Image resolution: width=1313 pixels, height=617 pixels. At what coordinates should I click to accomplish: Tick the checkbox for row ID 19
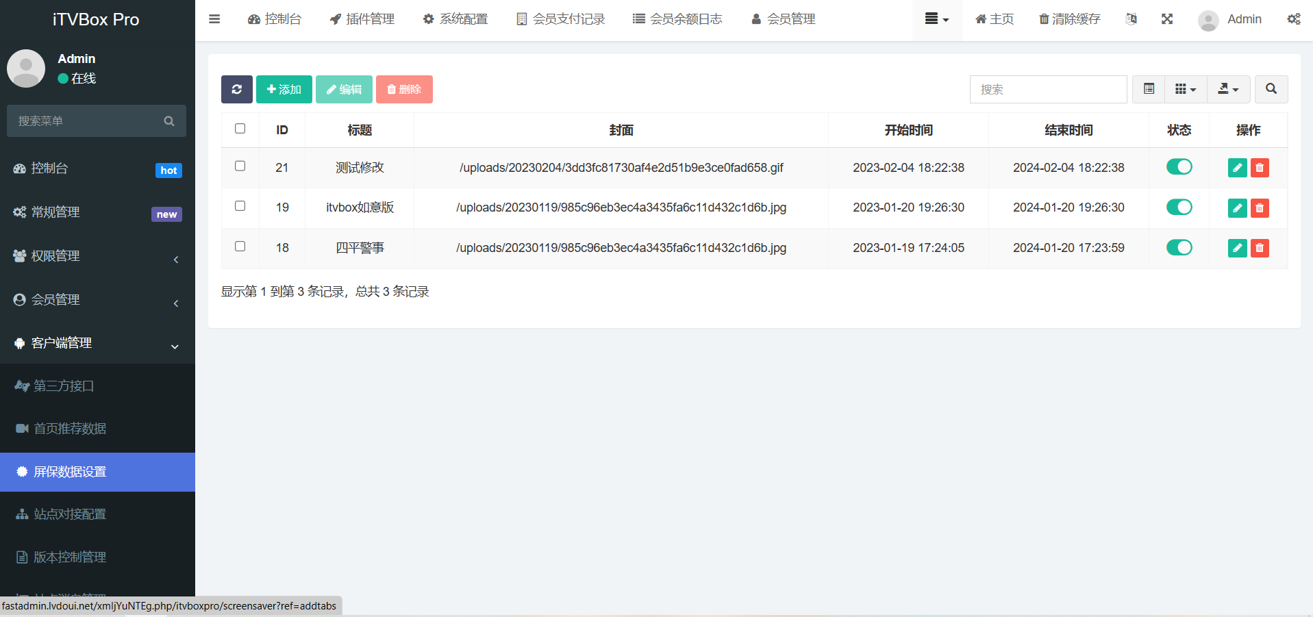tap(240, 206)
